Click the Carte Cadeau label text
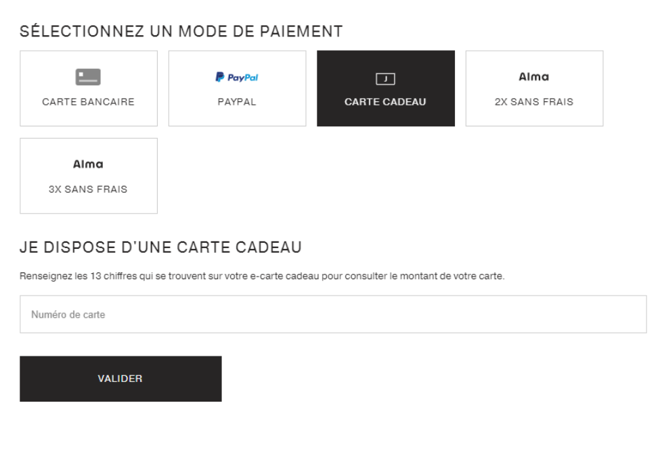Viewport: 662px width, 451px height. pos(385,101)
